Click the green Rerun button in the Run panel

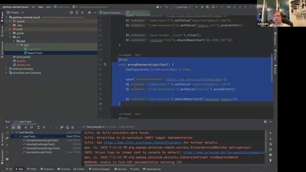pyautogui.click(x=7, y=128)
